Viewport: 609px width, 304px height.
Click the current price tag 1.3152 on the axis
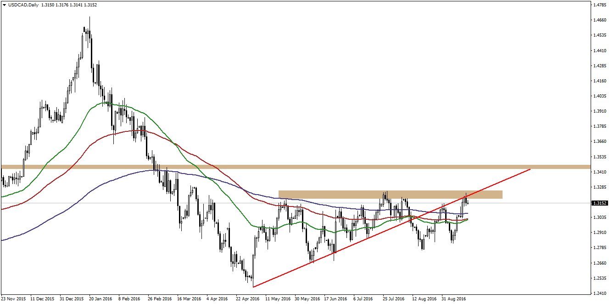600,203
